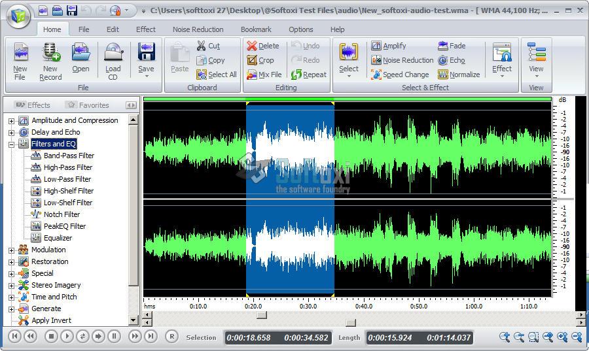Switch to Favorites panel tab
The image size is (589, 351).
[x=87, y=105]
